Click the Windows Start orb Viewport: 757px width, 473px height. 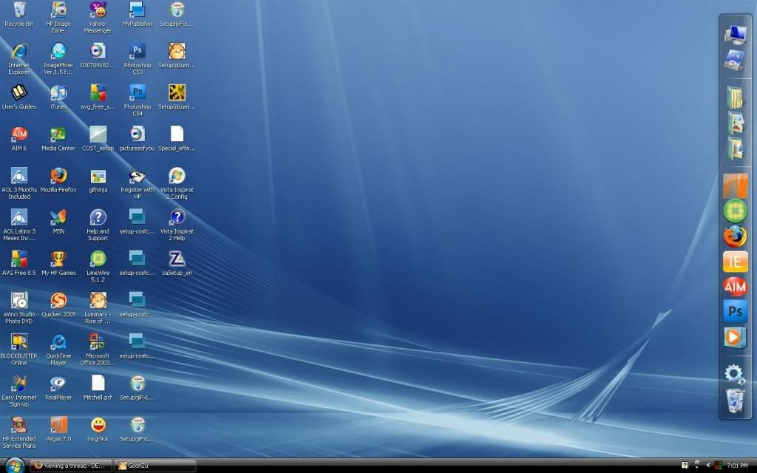click(x=15, y=466)
